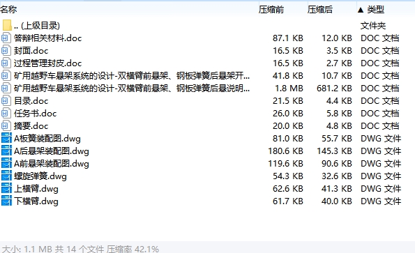Screen dimensions: 415x253
Task: Click the 145.3 KB compressed size
Action: click(335, 151)
